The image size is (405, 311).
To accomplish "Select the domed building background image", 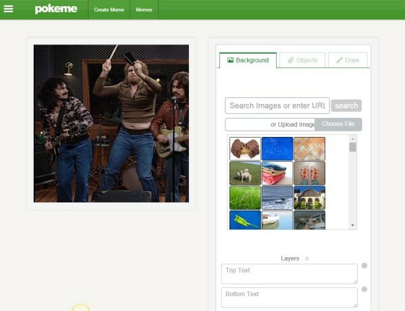I will 309,197.
